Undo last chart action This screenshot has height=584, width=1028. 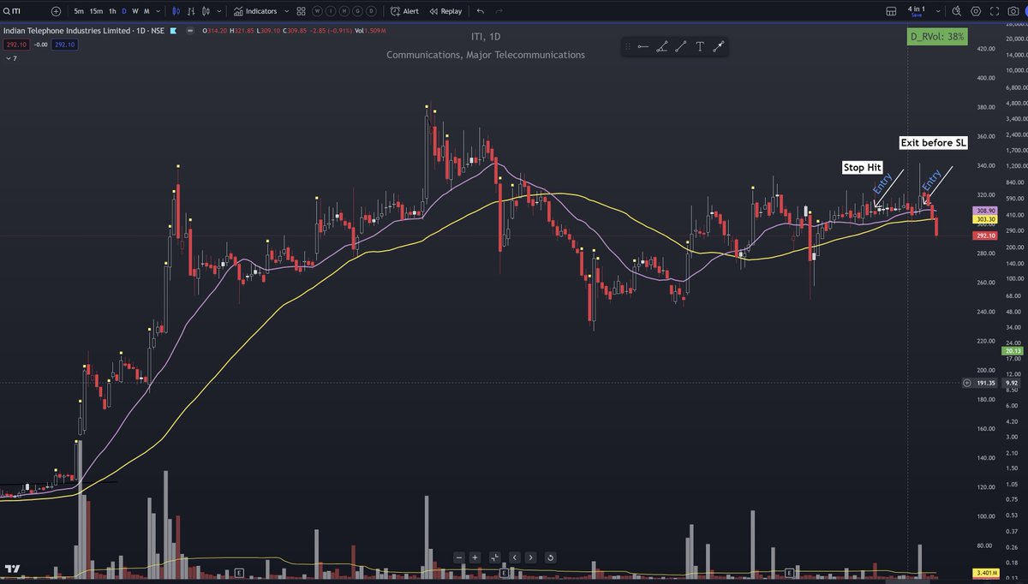tap(480, 11)
